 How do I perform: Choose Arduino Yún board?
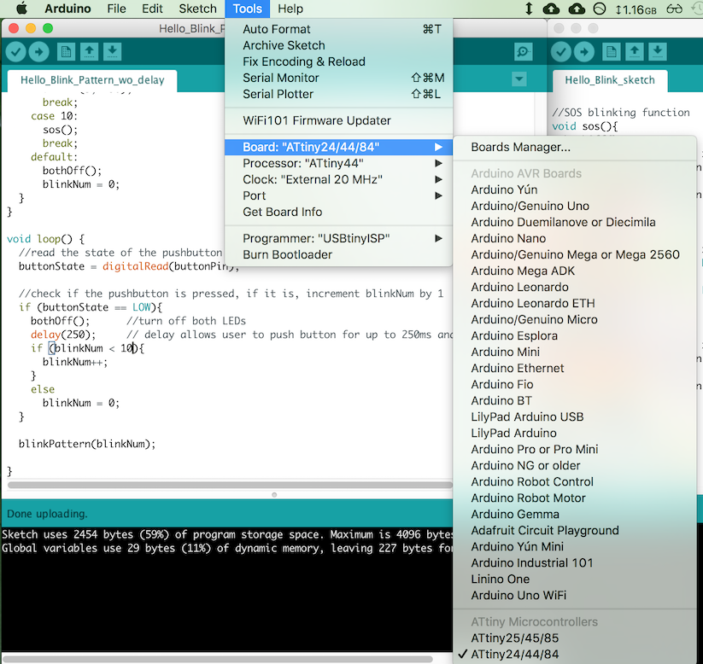tap(575, 189)
